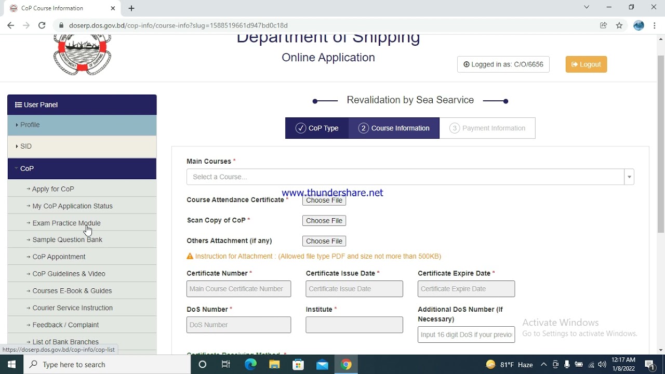Open Sample Question Bank

68,239
